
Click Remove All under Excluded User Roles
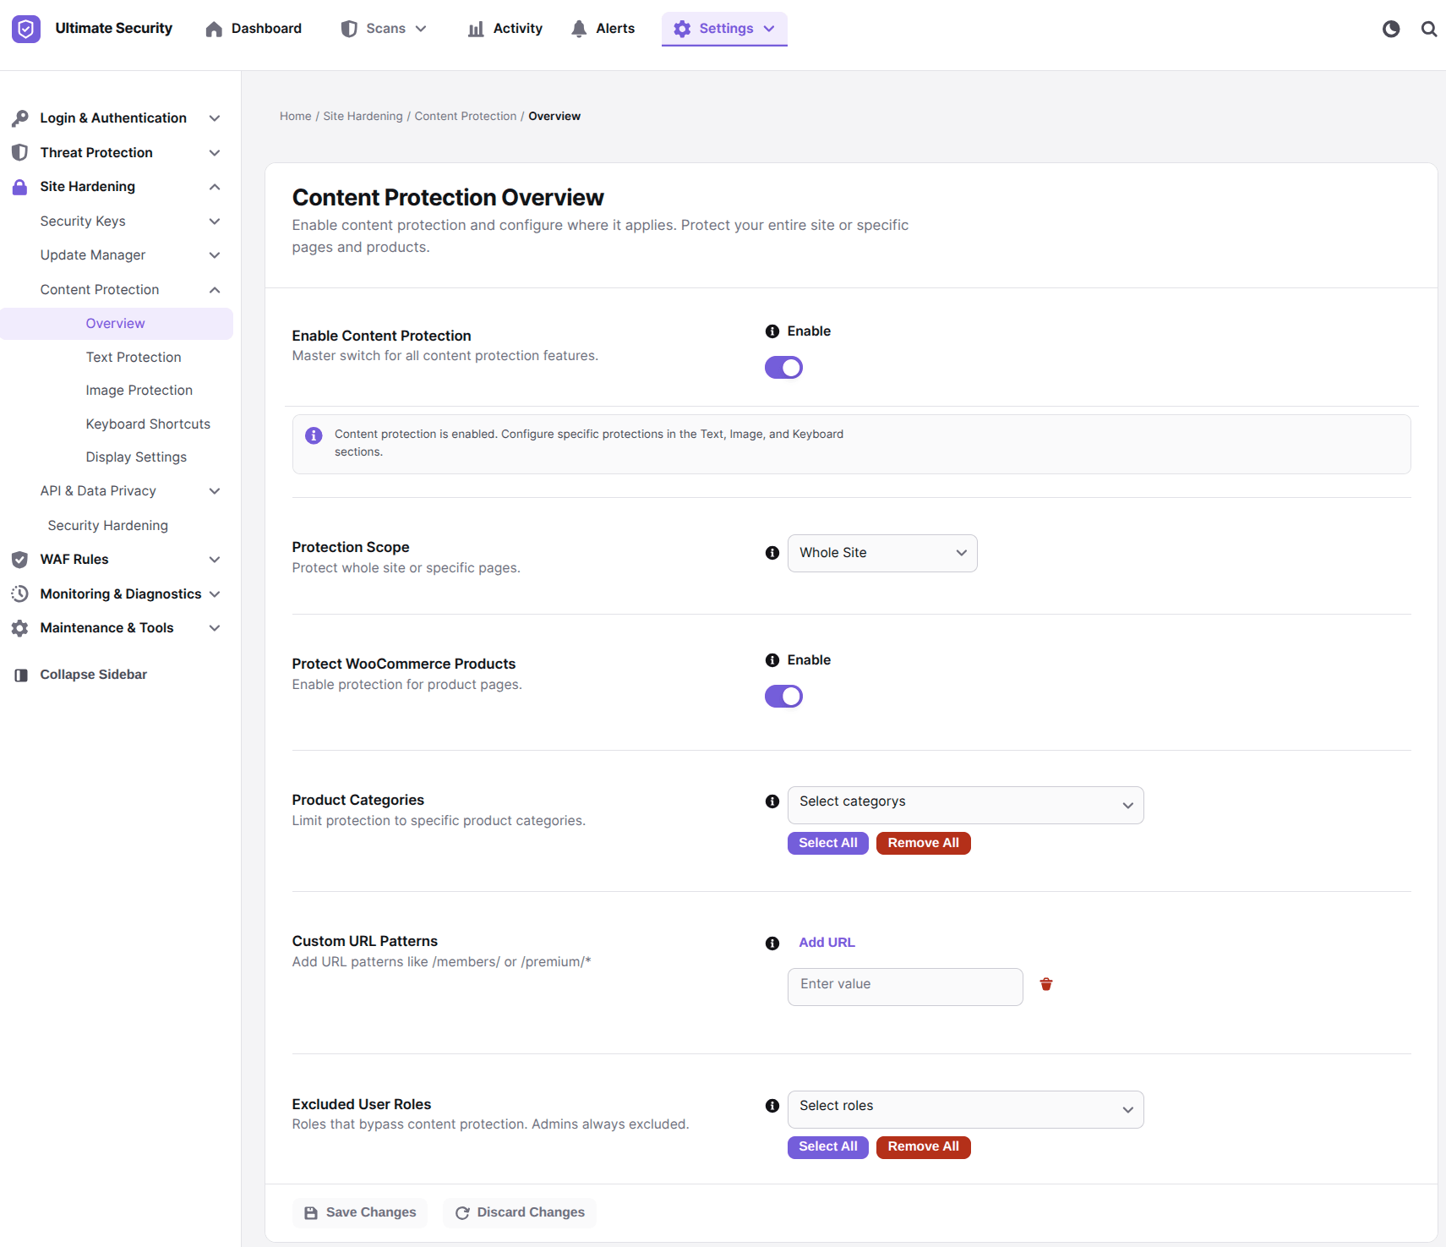coord(924,1146)
